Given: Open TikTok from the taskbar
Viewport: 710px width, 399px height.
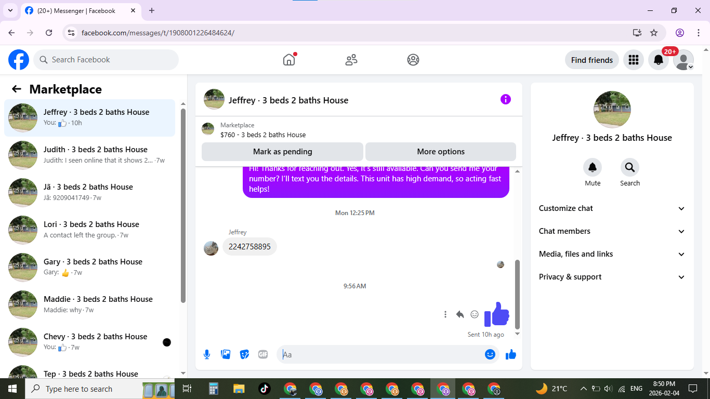Looking at the screenshot, I should coord(264,389).
